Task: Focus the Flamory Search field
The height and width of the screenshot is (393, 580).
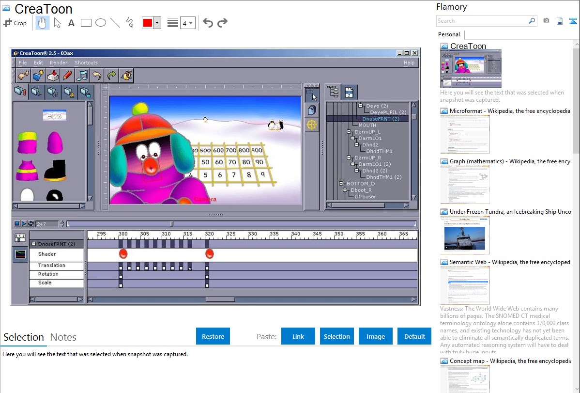Action: [x=482, y=21]
